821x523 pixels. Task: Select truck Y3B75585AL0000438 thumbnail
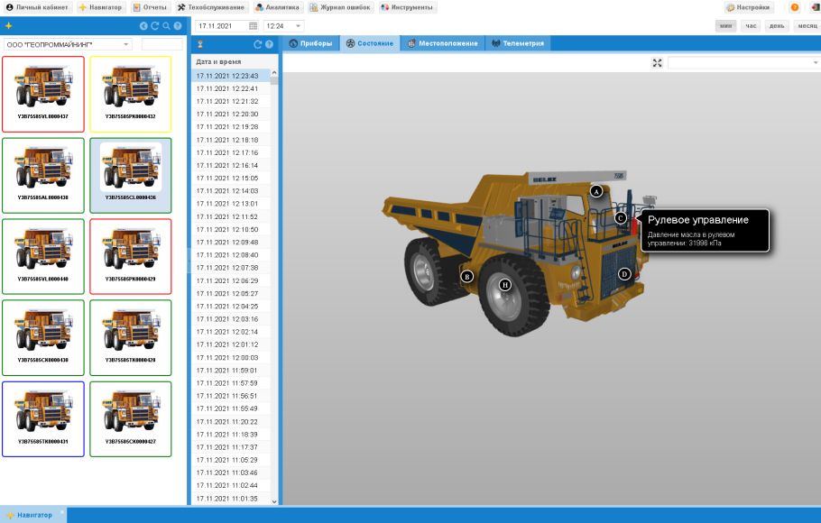click(x=43, y=175)
